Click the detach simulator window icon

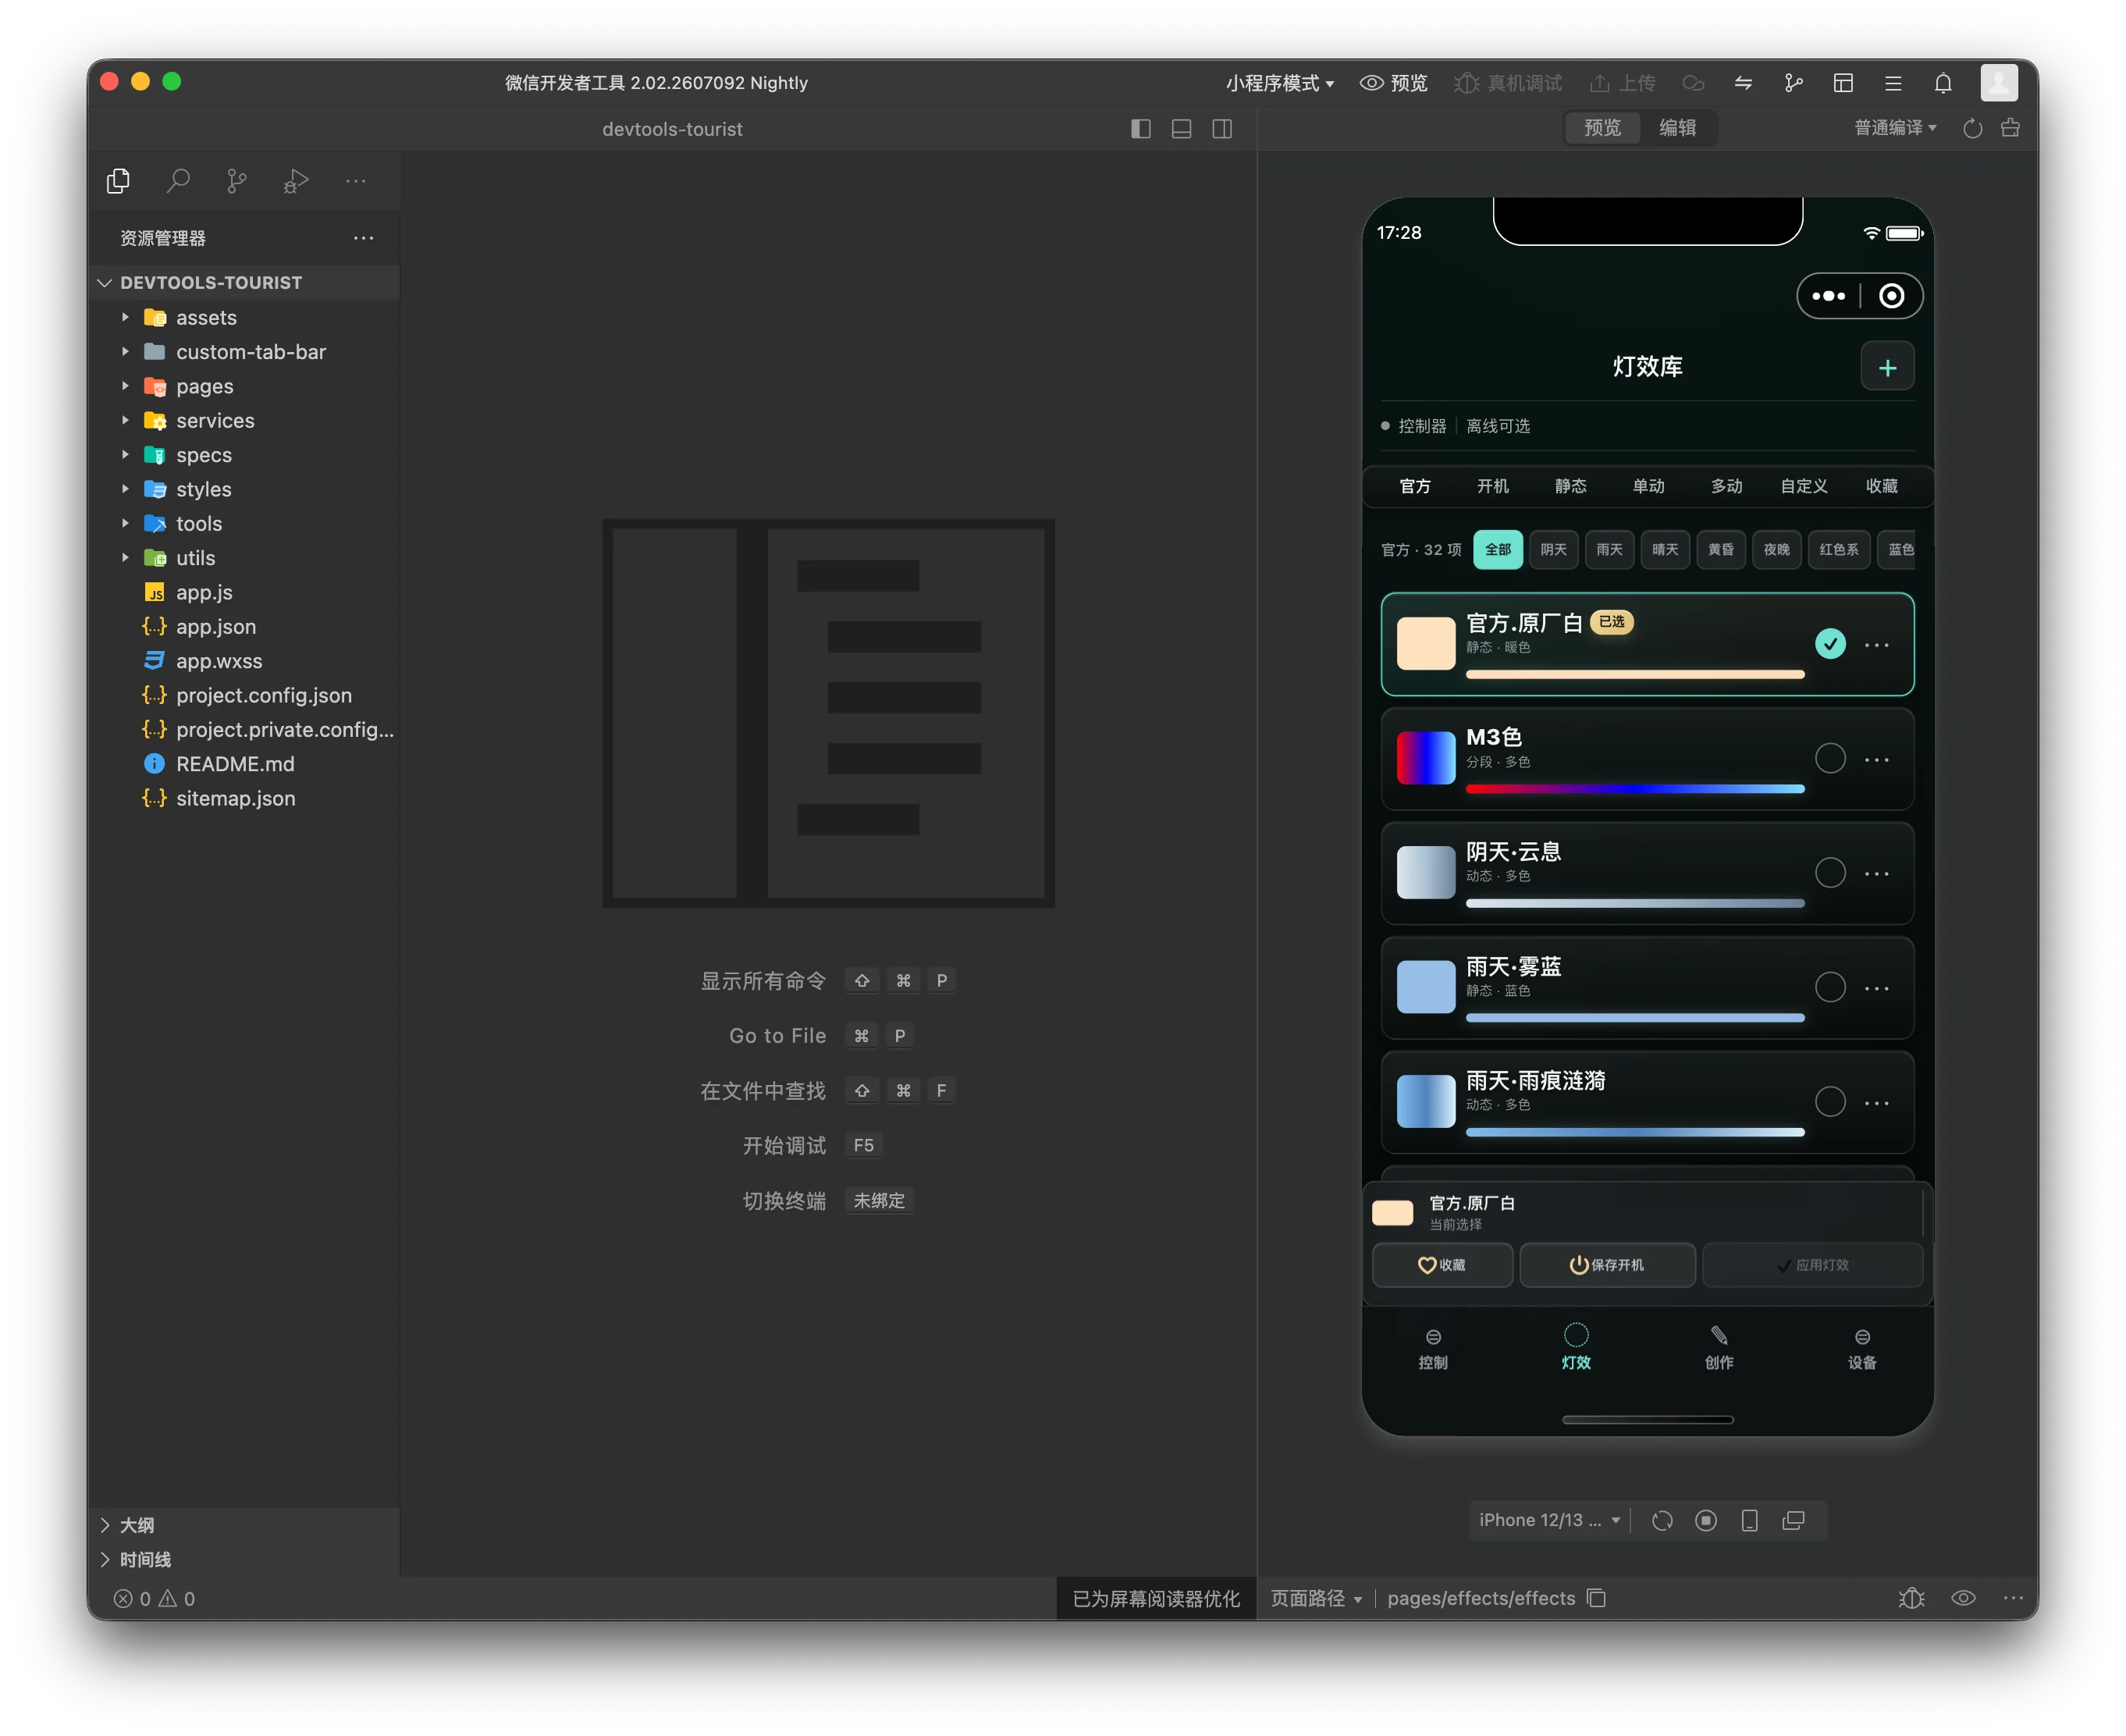pyautogui.click(x=1793, y=1520)
